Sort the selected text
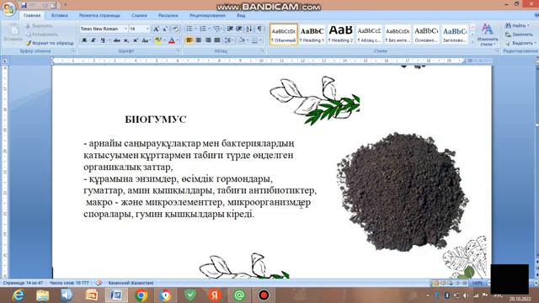Screen dimensions: 539x303 249,29
